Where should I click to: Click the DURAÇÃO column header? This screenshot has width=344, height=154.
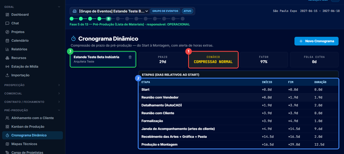click(320, 82)
